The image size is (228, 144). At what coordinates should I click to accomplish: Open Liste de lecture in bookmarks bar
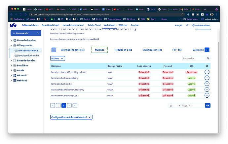(209, 19)
